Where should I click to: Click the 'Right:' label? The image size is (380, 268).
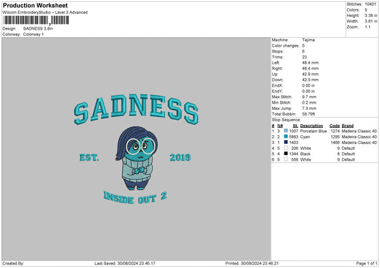(x=277, y=68)
